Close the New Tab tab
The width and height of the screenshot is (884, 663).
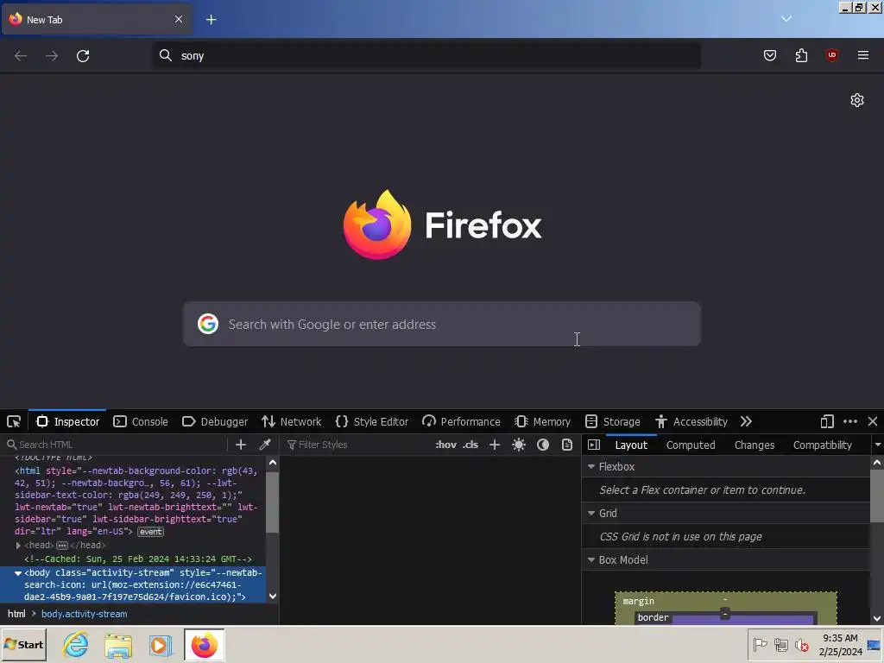coord(179,19)
